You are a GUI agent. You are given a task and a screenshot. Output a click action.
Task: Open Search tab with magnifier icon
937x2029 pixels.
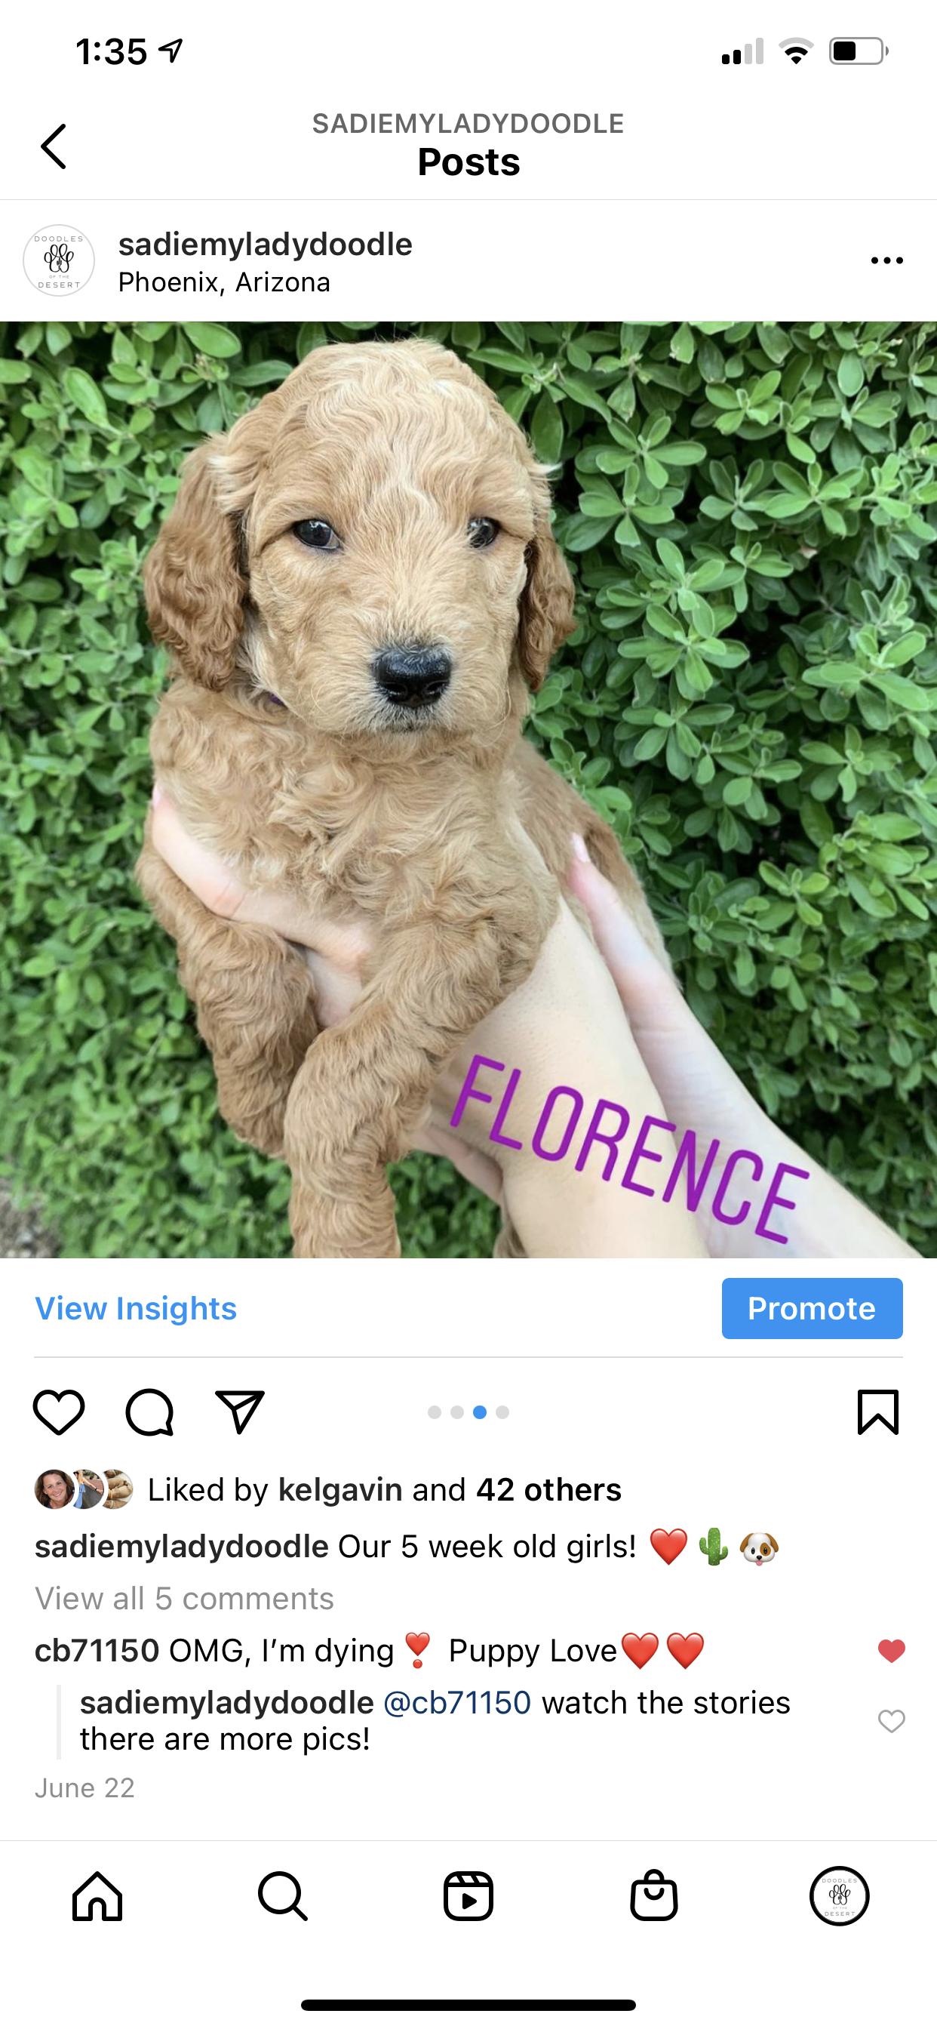(x=283, y=1896)
